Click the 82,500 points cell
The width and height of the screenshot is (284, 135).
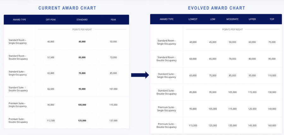point(50,89)
